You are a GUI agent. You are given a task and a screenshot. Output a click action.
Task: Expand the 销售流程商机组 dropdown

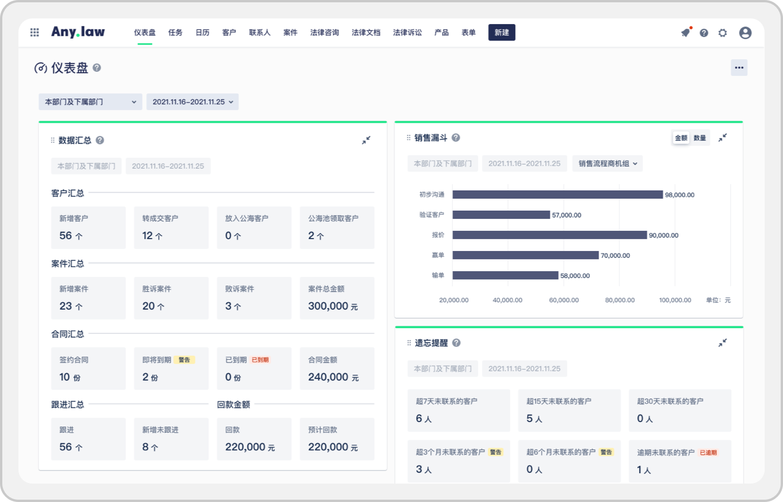[607, 163]
